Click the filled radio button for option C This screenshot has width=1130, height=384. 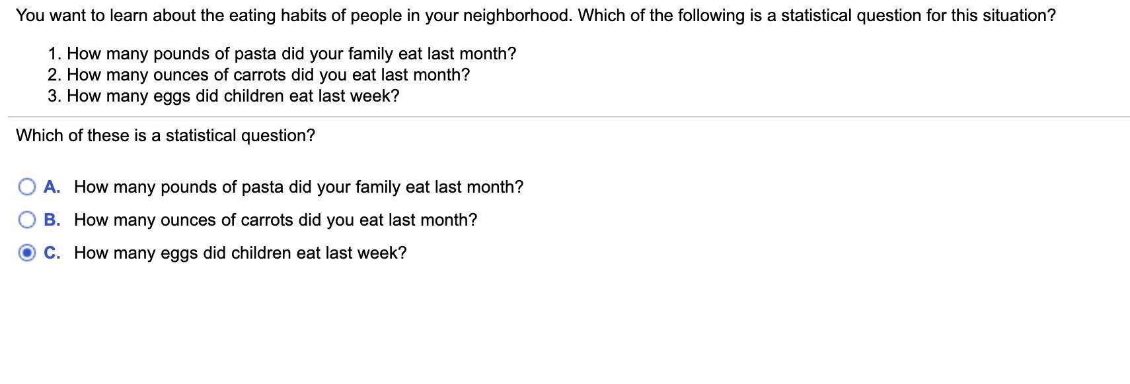[x=27, y=253]
